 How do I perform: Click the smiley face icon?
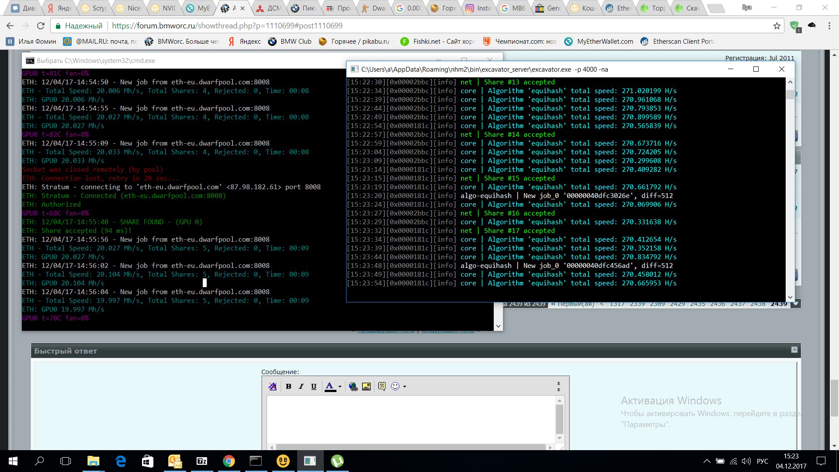click(x=395, y=386)
